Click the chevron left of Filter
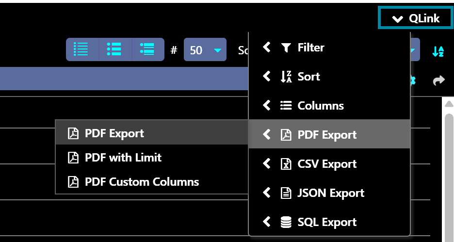The height and width of the screenshot is (242, 454). point(266,47)
